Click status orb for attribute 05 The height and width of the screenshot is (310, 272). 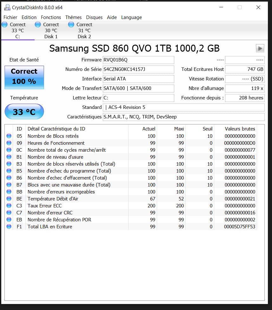(x=9, y=136)
